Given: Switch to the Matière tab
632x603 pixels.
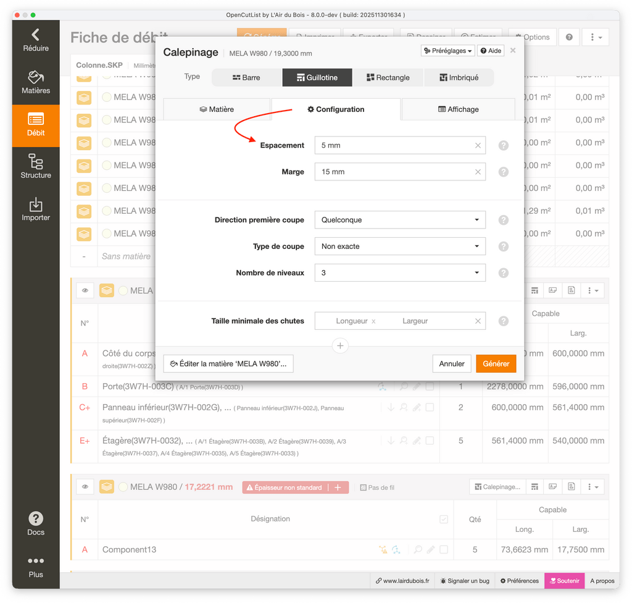Looking at the screenshot, I should [x=217, y=109].
